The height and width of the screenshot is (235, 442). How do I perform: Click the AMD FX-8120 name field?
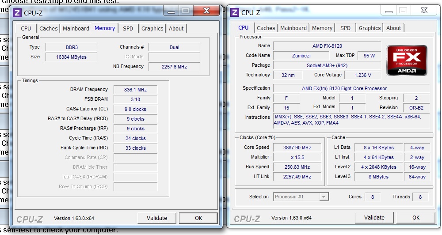coord(327,46)
